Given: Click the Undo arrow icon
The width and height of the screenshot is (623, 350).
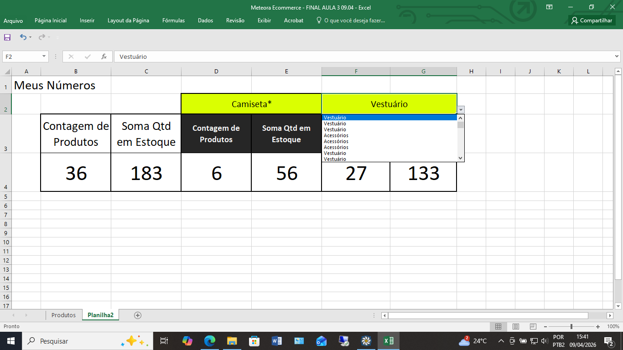Looking at the screenshot, I should 23,37.
